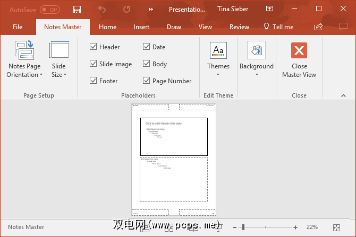This screenshot has height=237, width=356.
Task: Open the File menu tab
Action: [18, 27]
